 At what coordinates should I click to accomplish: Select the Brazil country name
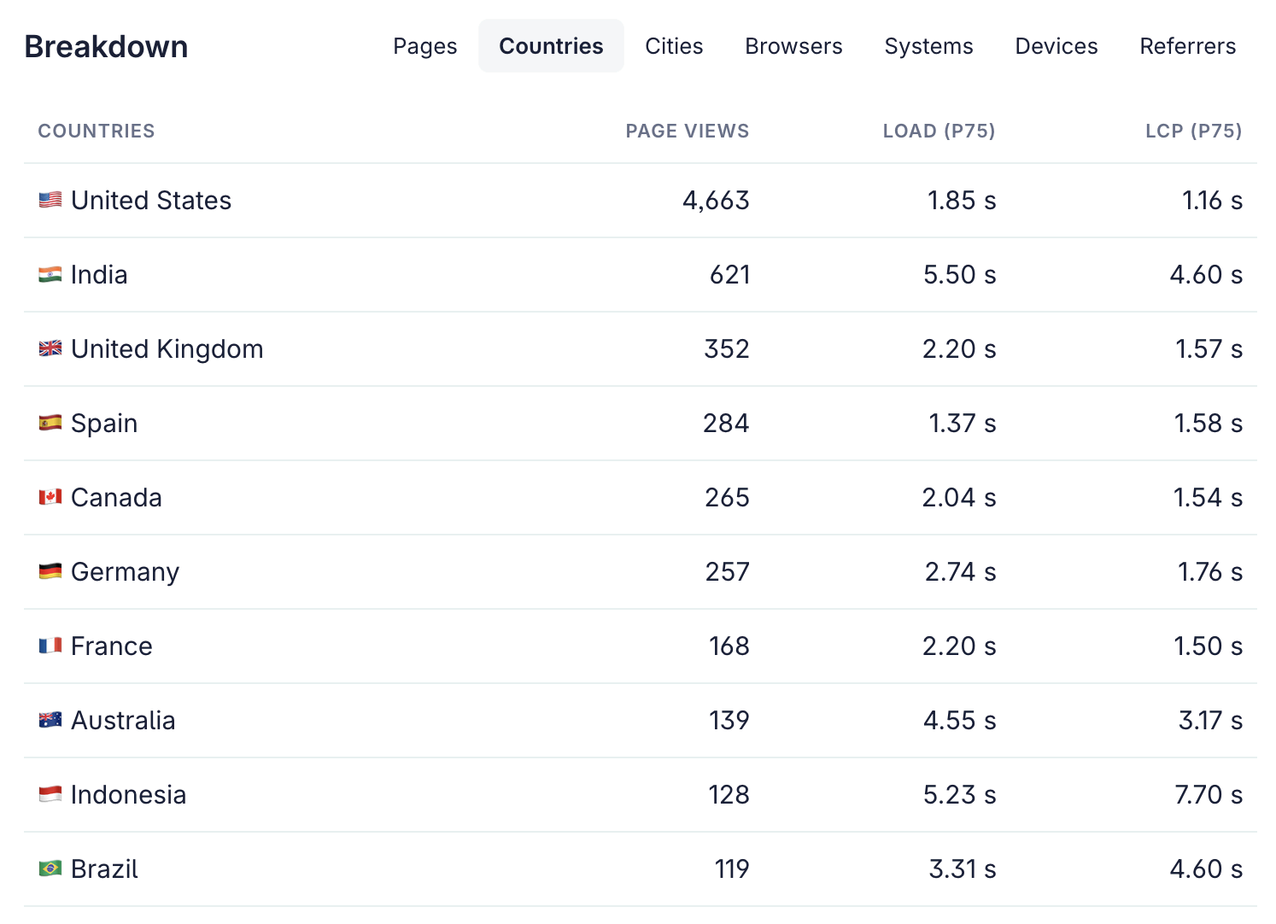tap(104, 868)
